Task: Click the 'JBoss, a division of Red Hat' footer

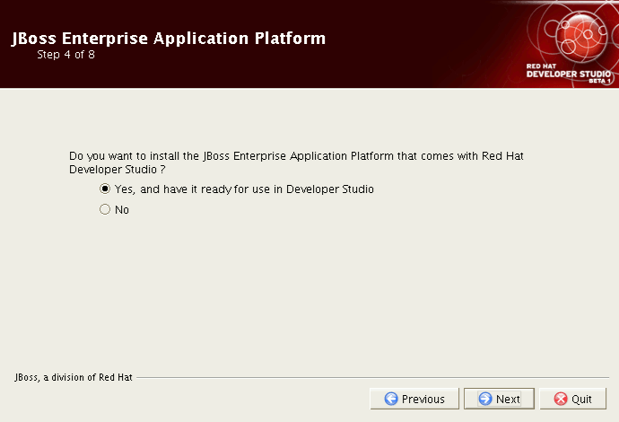Action: (x=74, y=377)
